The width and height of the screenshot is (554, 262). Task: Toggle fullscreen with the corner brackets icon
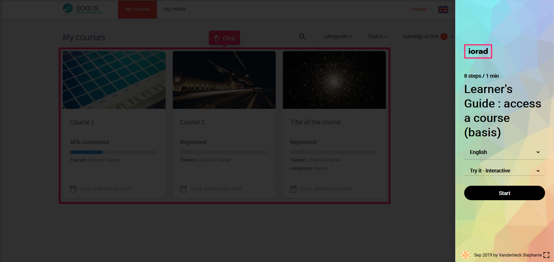pos(546,255)
